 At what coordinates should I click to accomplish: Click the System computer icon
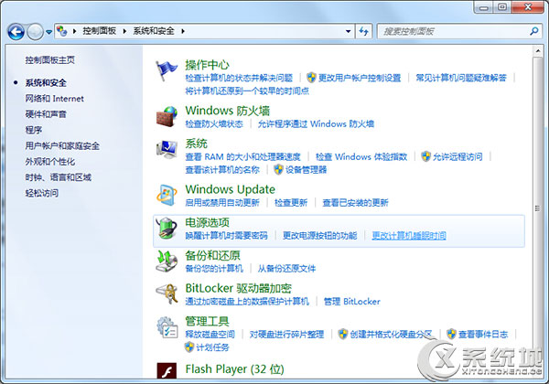click(167, 149)
